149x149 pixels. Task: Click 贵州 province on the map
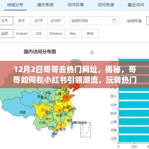click(x=49, y=119)
